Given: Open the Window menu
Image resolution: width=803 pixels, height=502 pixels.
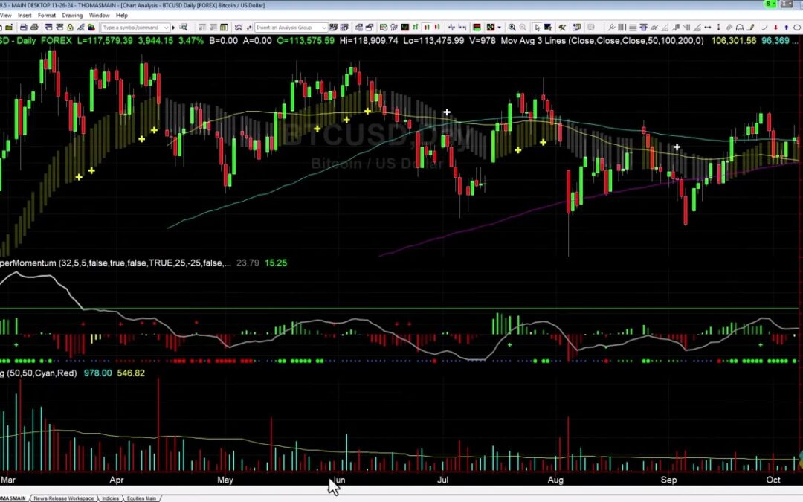Looking at the screenshot, I should click(99, 16).
